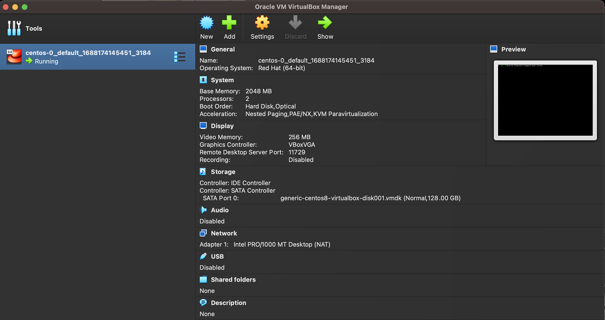This screenshot has height=320, width=605.
Task: Click the 'Red Hat (64-bit)' operating system value
Action: point(282,68)
